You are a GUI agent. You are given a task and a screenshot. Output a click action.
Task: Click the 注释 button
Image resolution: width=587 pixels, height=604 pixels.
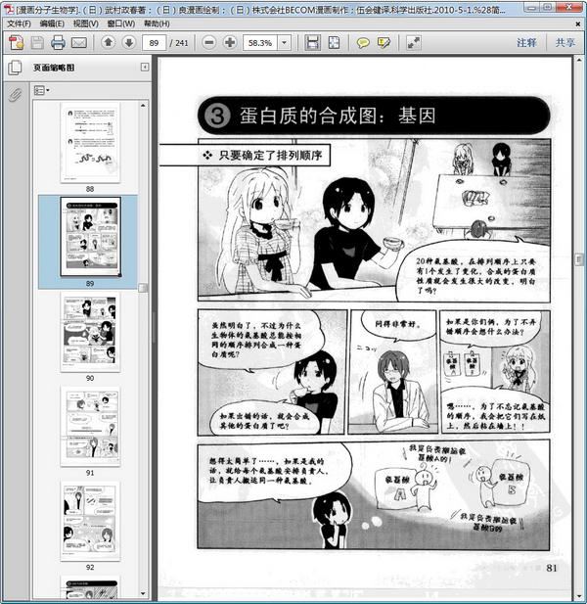tap(526, 42)
